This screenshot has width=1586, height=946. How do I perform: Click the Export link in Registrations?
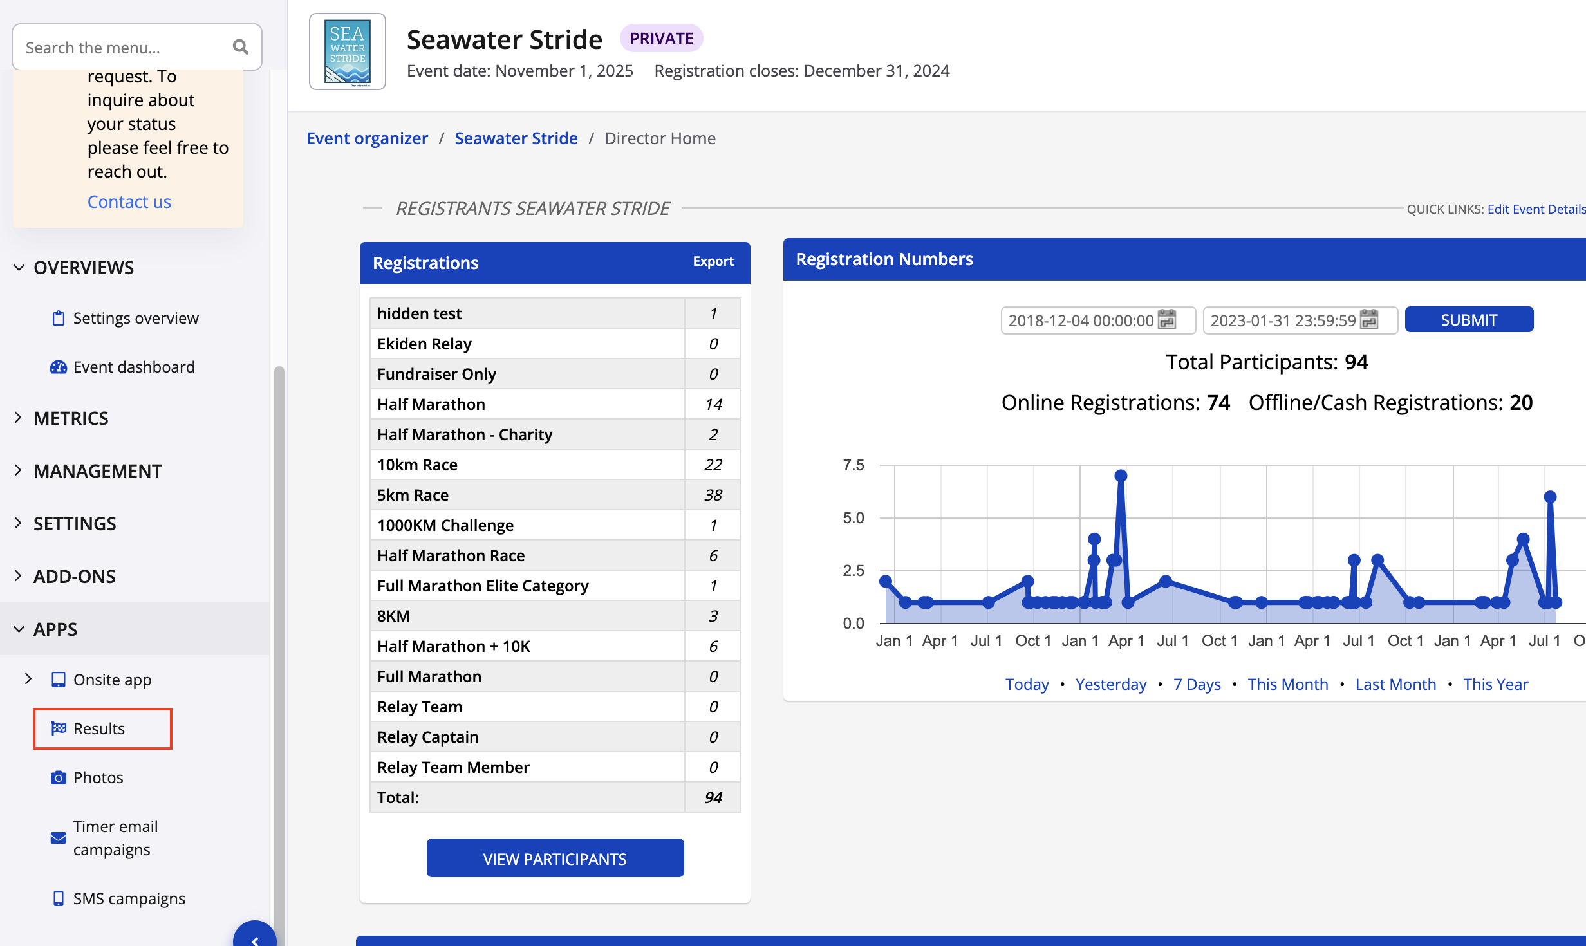coord(713,261)
